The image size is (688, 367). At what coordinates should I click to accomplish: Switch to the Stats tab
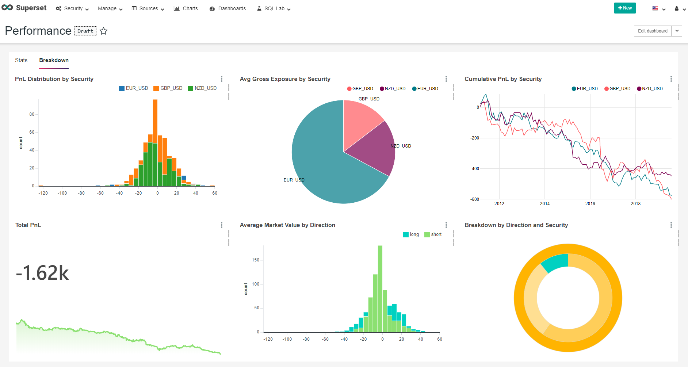[x=21, y=60]
